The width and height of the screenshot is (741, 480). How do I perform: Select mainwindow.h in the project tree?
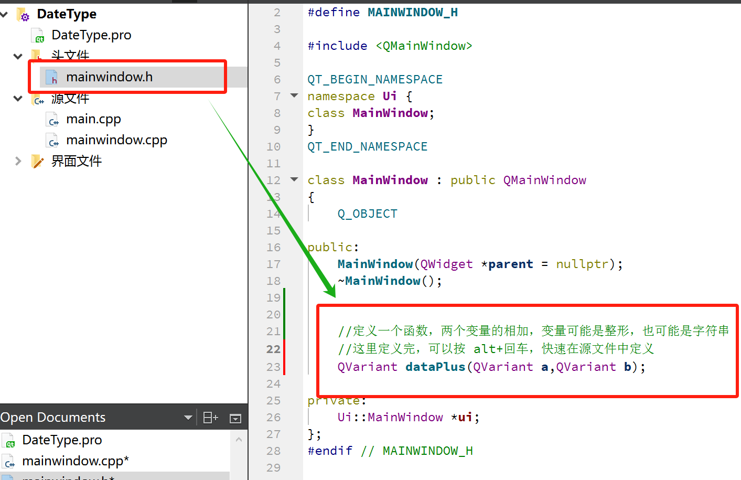109,77
